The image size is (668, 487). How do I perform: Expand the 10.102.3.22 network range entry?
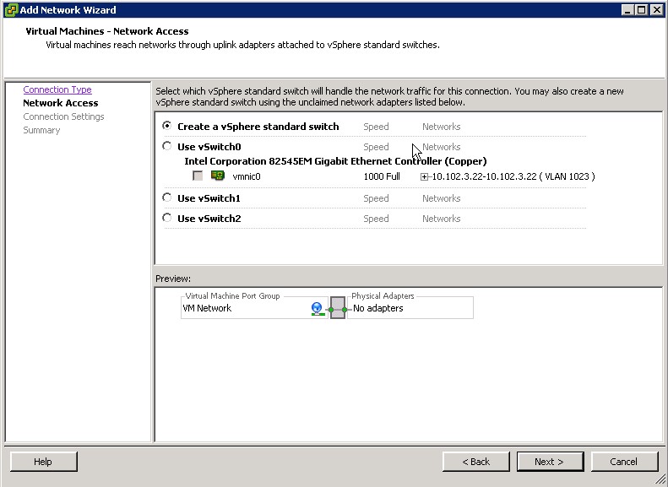pos(424,176)
